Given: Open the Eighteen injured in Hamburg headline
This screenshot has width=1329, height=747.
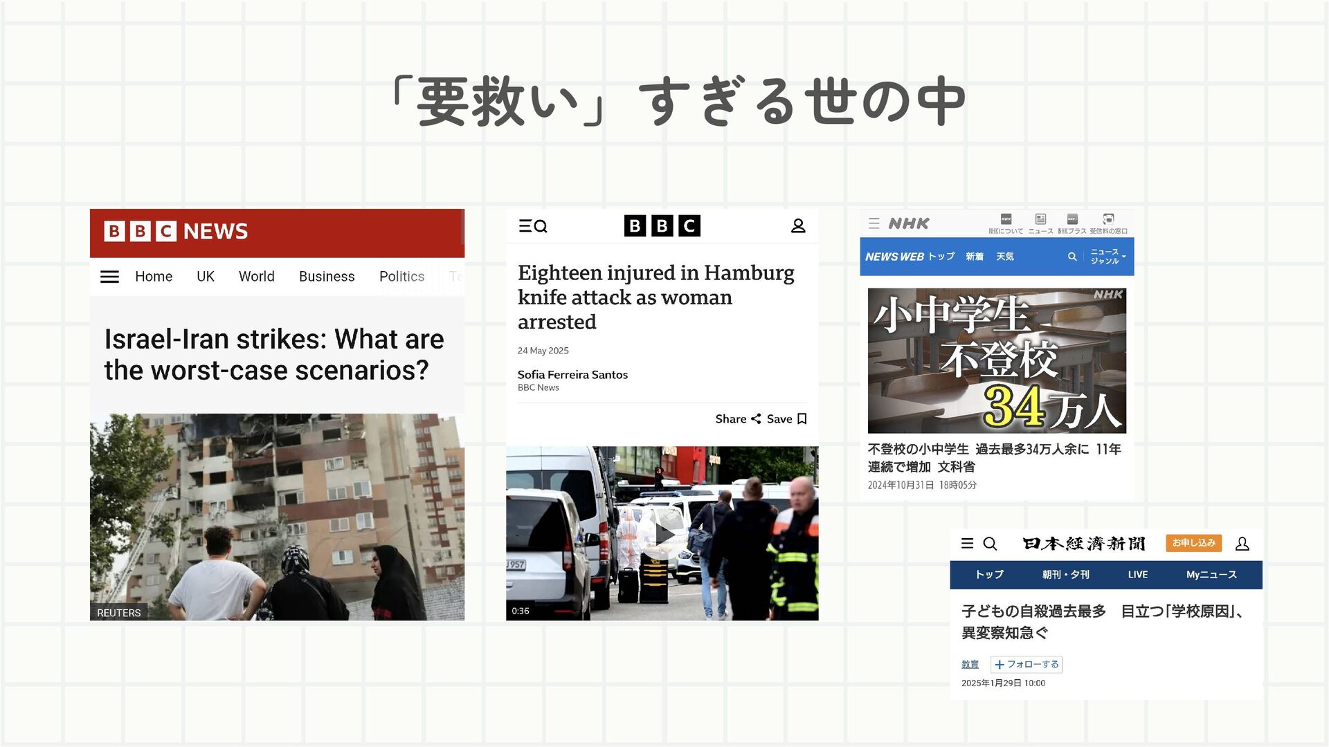Looking at the screenshot, I should pyautogui.click(x=656, y=297).
